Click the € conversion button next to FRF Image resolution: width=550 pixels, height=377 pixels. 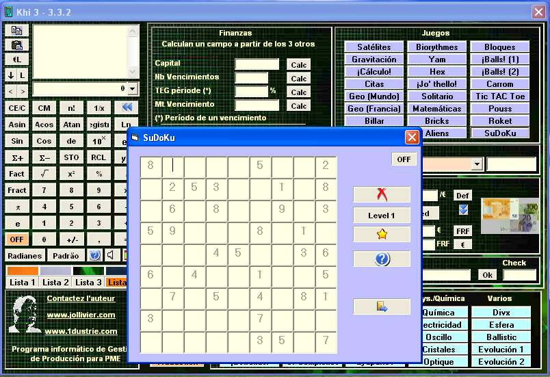click(x=462, y=244)
